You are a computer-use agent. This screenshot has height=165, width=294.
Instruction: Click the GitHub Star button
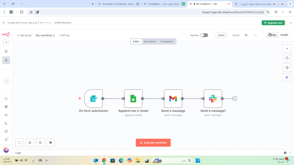(x=272, y=35)
